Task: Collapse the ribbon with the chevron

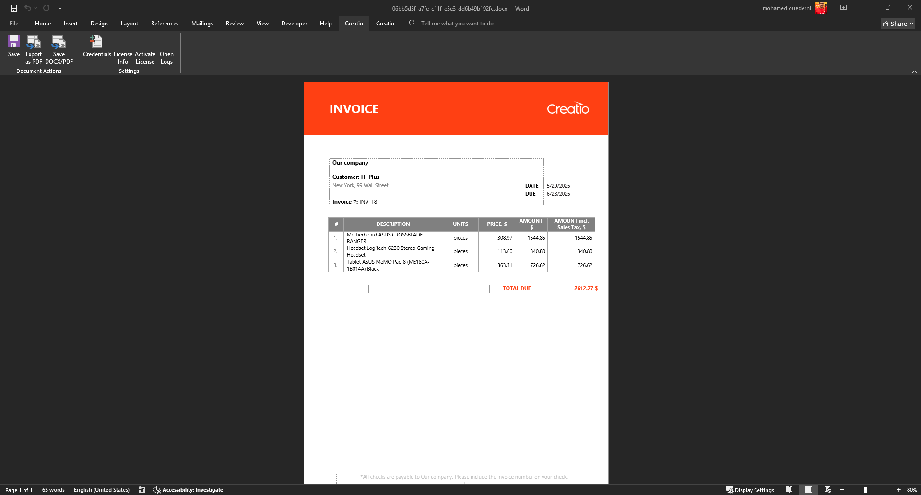Action: click(x=914, y=71)
